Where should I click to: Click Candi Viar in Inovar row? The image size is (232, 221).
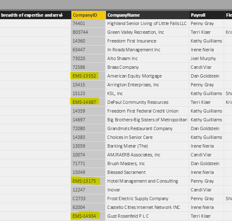point(206,190)
